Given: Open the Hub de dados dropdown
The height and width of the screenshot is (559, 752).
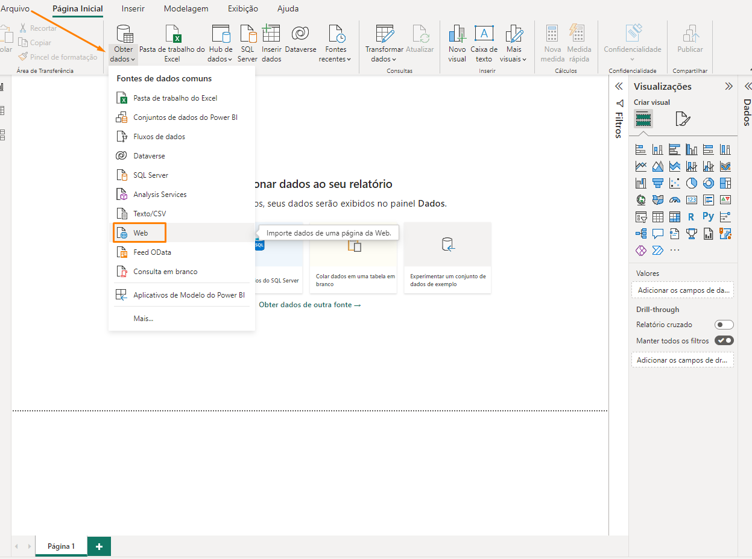Looking at the screenshot, I should 220,44.
